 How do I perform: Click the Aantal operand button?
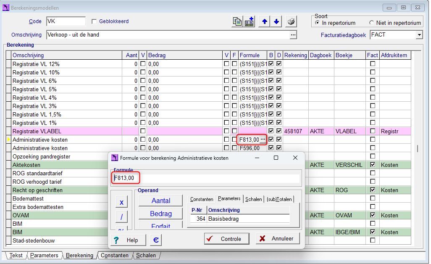[161, 201]
